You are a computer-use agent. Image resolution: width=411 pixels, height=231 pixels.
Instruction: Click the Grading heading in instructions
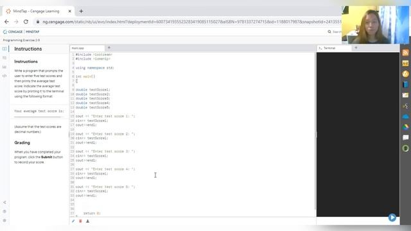point(22,142)
